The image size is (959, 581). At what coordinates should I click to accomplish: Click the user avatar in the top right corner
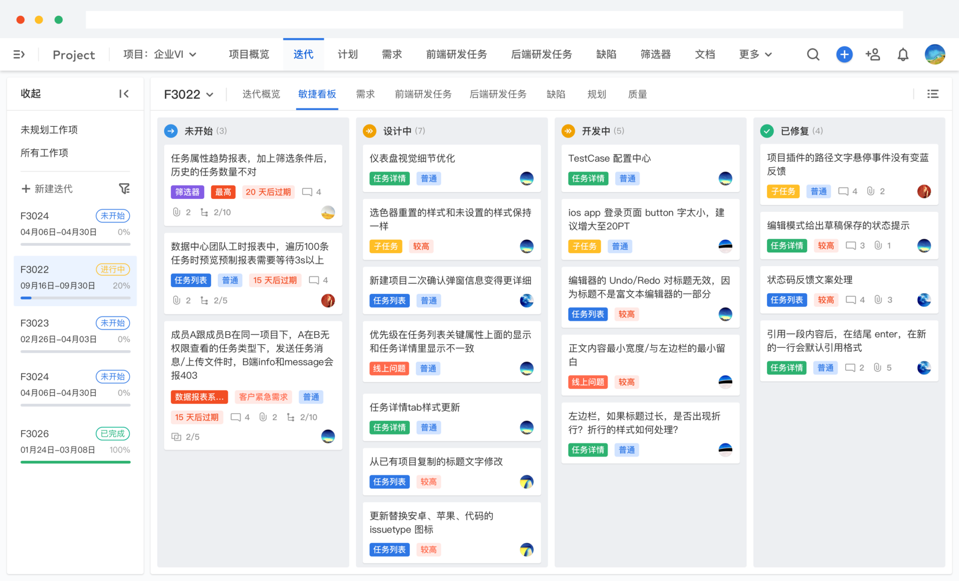(935, 54)
